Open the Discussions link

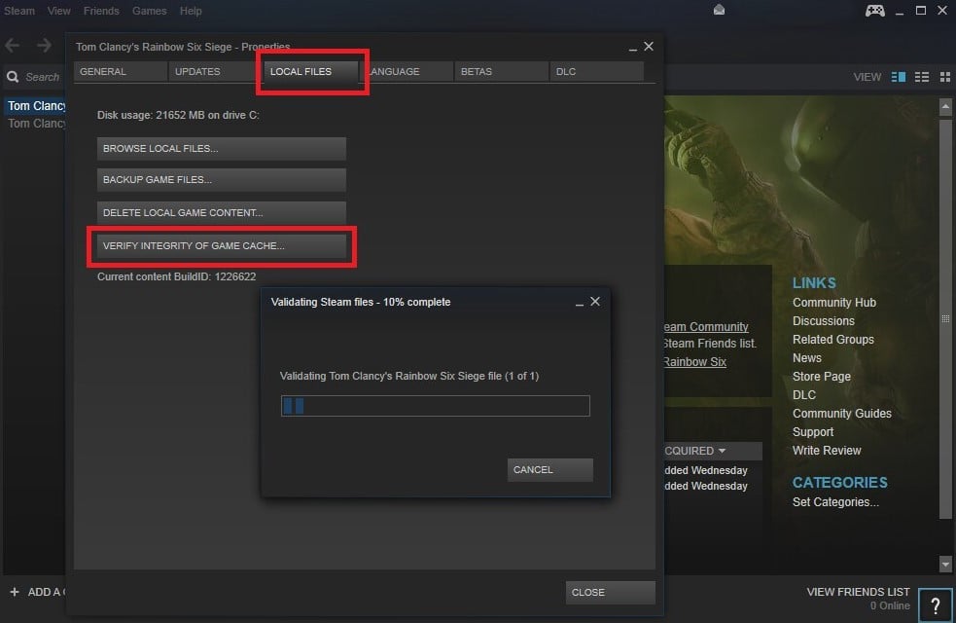[x=823, y=321]
